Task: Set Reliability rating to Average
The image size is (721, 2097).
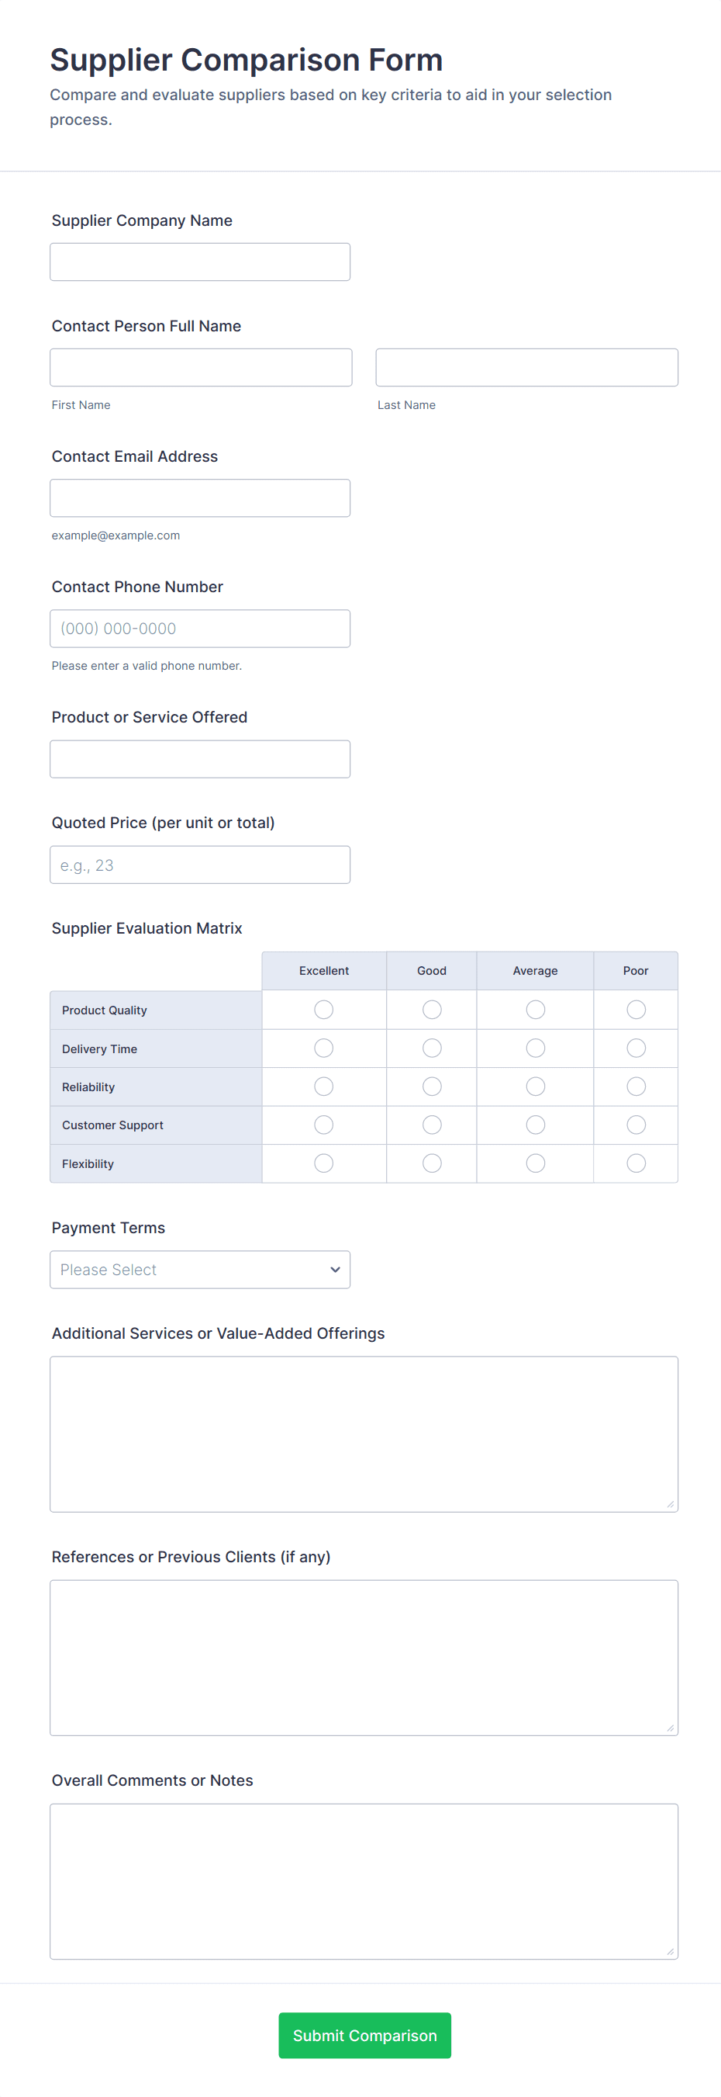Action: click(x=535, y=1086)
